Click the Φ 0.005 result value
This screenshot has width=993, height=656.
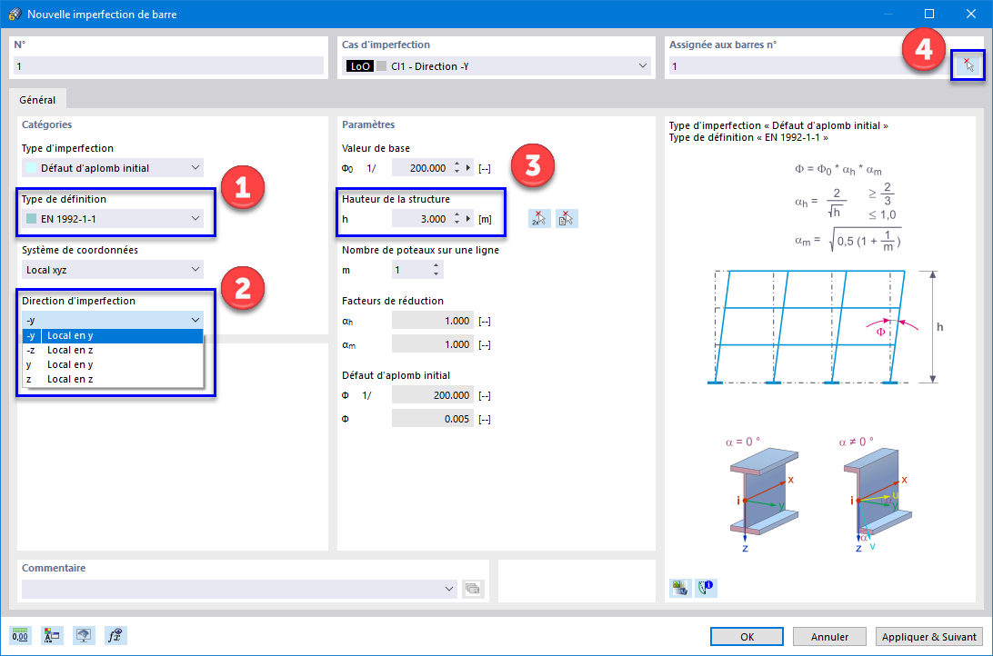coord(433,419)
